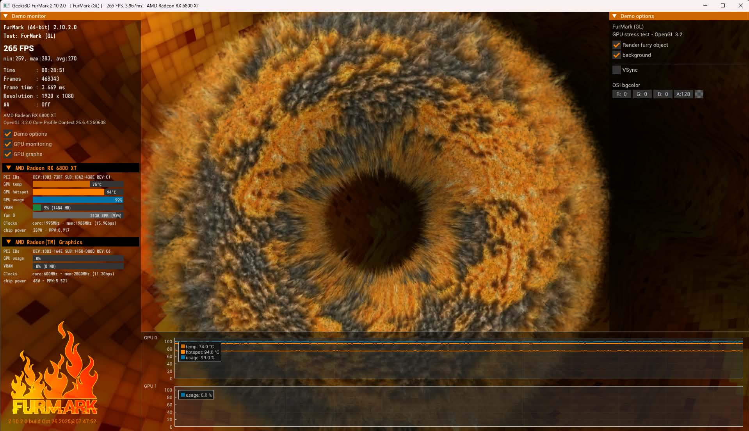The width and height of the screenshot is (749, 431).
Task: Click the Frame time 3.669 ms value
Action: tap(53, 87)
